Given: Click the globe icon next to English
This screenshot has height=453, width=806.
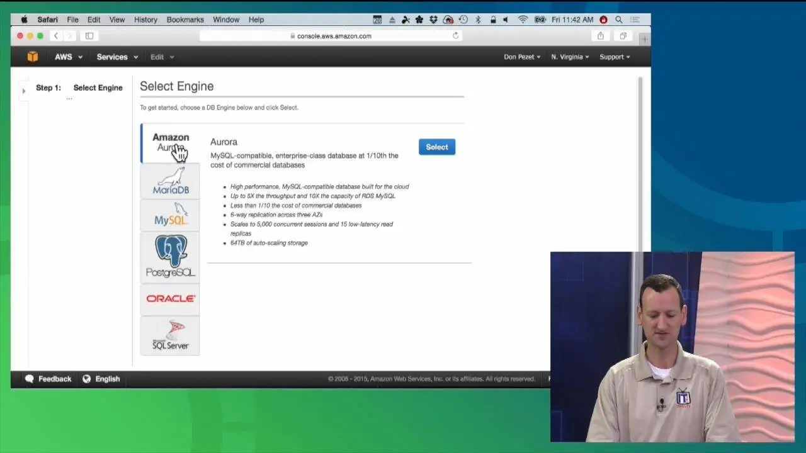Looking at the screenshot, I should click(x=87, y=379).
